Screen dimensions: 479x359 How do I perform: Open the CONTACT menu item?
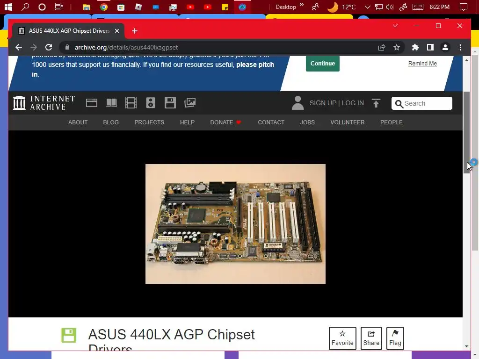click(x=271, y=122)
